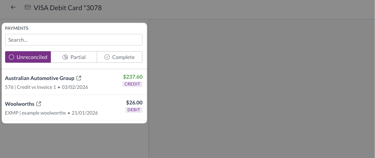
Task: Click the $26.00 debit amount
Action: pyautogui.click(x=134, y=103)
